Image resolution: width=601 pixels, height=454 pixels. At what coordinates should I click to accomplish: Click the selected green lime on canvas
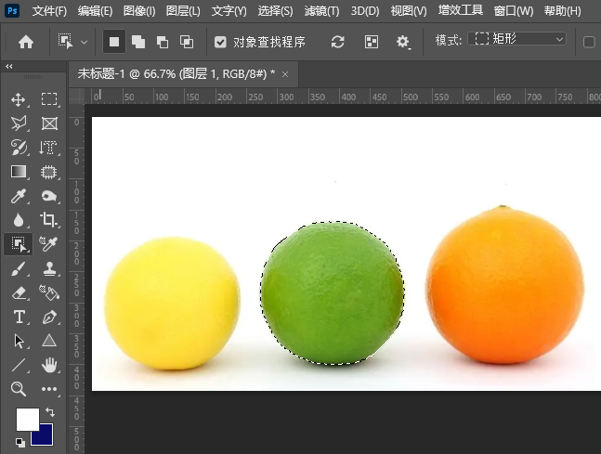coord(333,293)
